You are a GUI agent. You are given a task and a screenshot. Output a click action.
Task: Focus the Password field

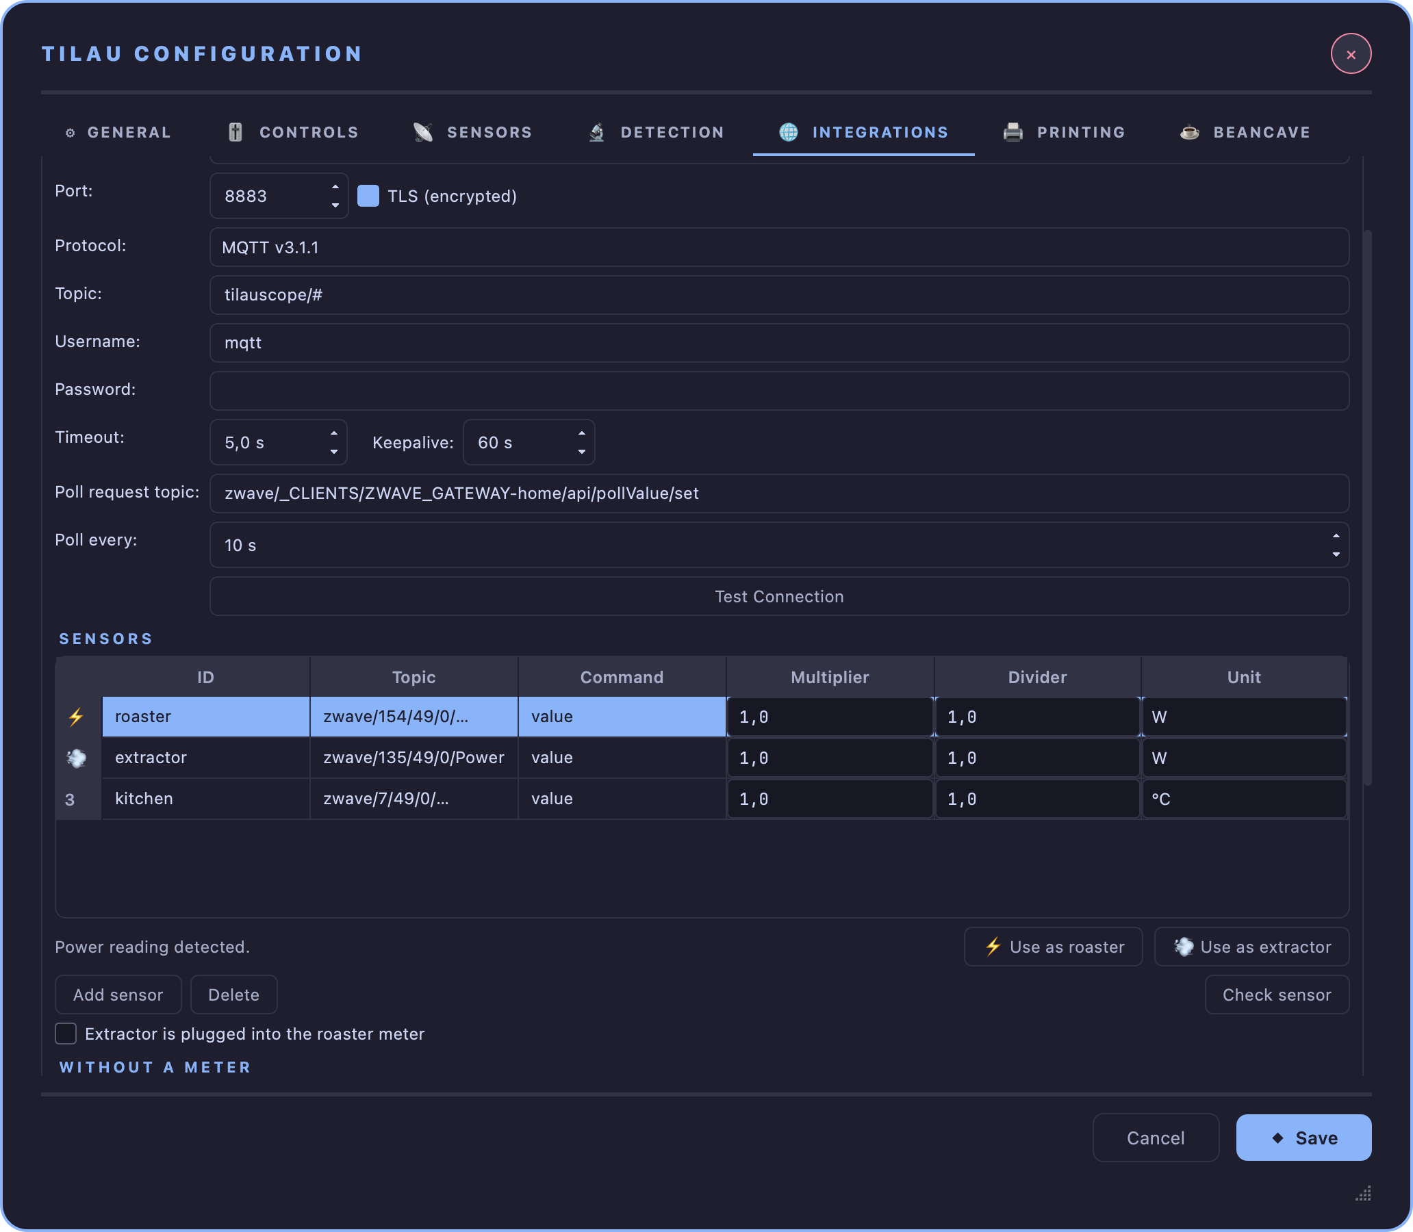[779, 391]
